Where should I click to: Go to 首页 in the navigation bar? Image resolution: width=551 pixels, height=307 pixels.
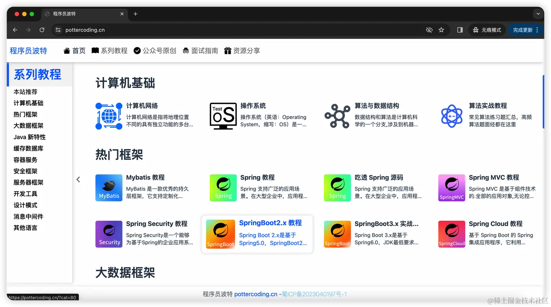pos(75,50)
